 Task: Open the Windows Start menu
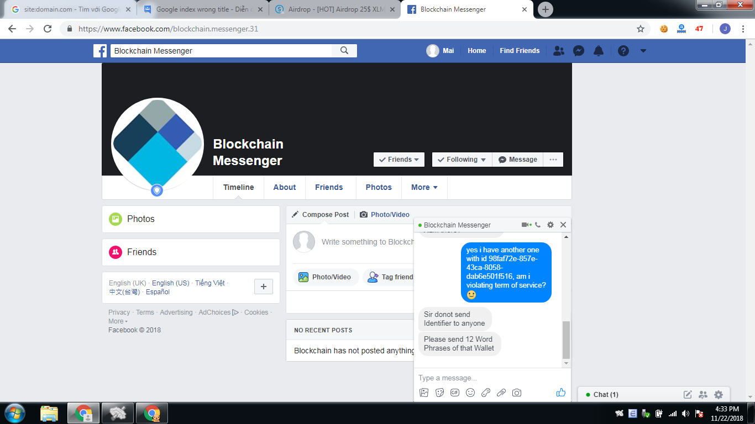[14, 413]
